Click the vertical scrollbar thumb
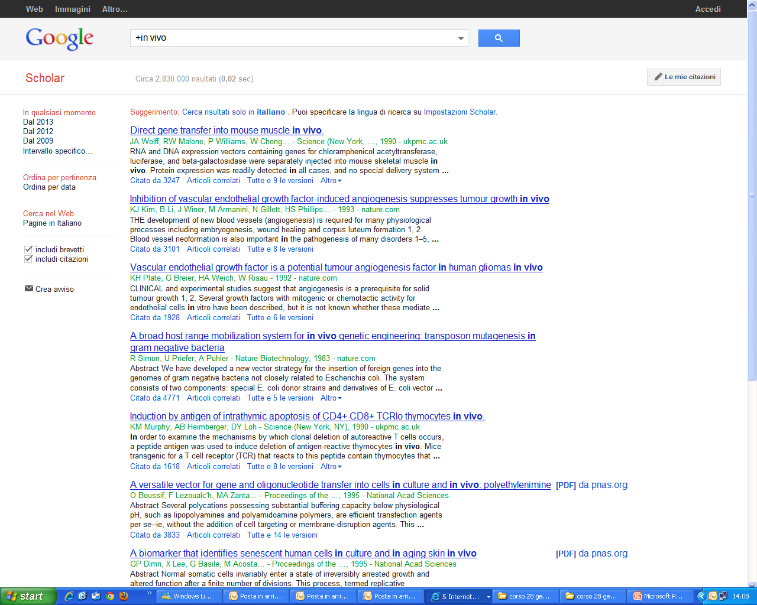Image resolution: width=757 pixels, height=605 pixels. tap(752, 195)
